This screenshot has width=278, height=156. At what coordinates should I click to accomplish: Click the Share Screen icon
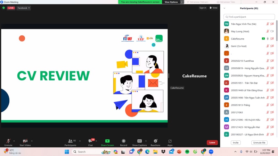107,141
